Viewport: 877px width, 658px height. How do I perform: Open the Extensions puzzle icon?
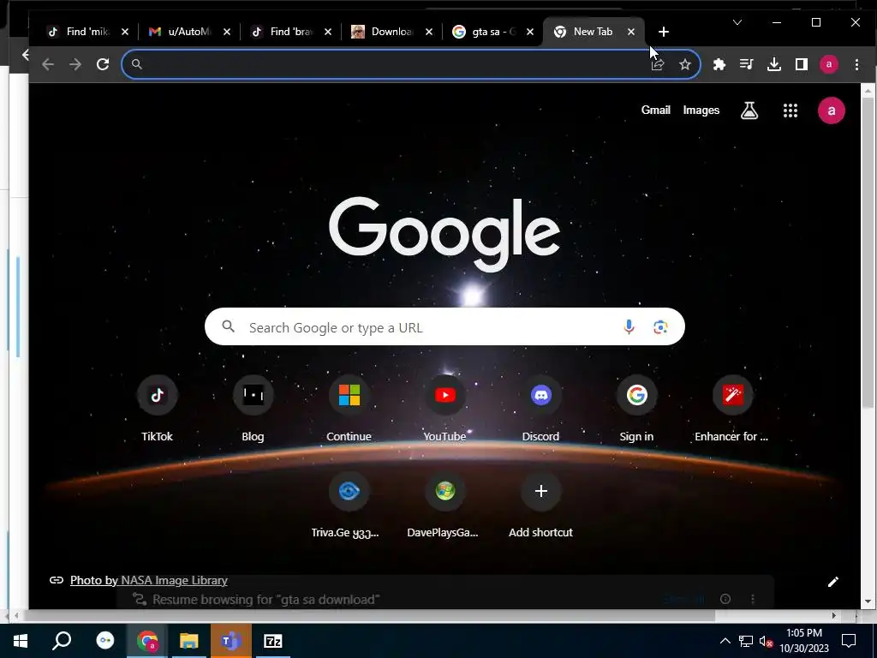click(x=719, y=64)
